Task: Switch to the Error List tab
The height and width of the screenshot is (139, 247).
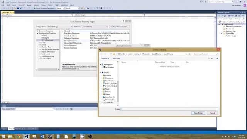Action: coord(4,129)
